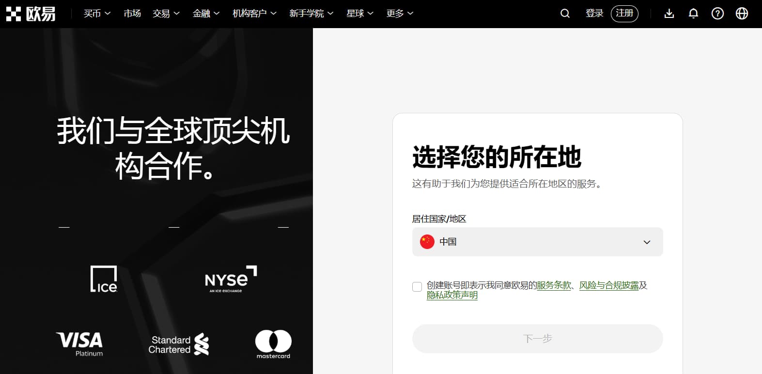Expand the 买币 menu
The image size is (762, 374).
pos(97,14)
